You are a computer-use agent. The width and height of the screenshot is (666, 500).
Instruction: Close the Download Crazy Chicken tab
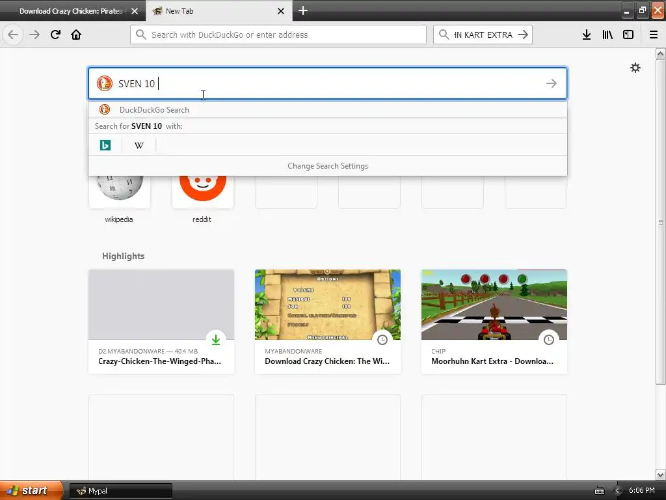click(x=135, y=11)
